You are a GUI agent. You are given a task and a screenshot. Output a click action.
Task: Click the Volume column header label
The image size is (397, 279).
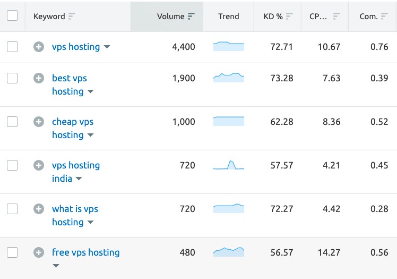(171, 16)
